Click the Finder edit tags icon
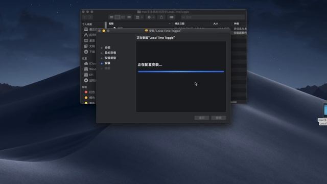This screenshot has width=327, height=184. pyautogui.click(x=172, y=17)
